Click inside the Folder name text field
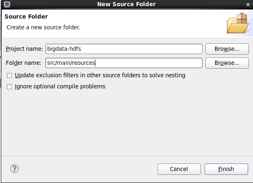 (x=124, y=63)
